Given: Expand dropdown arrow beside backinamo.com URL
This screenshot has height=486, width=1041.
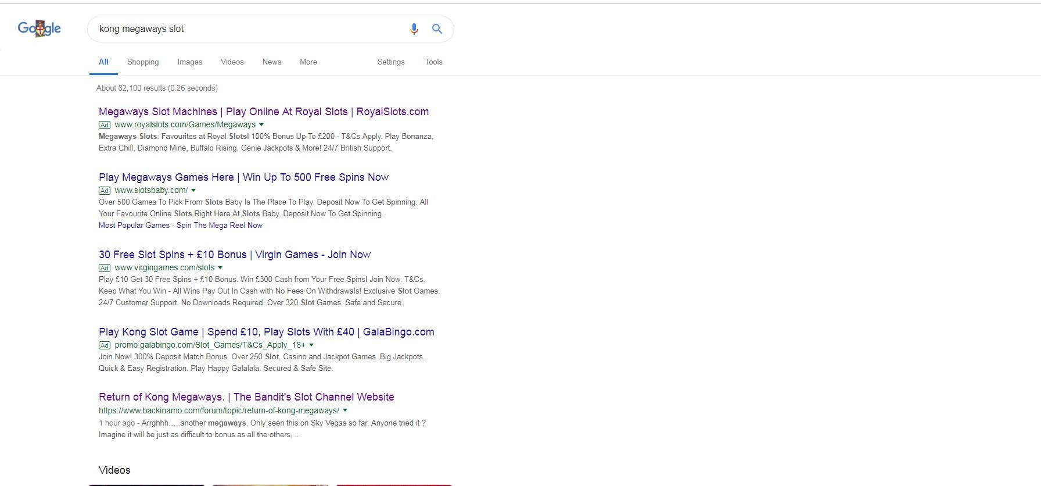Looking at the screenshot, I should point(345,410).
